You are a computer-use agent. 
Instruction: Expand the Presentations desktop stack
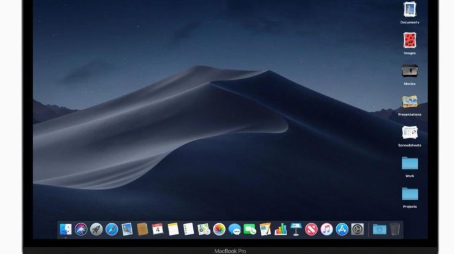[x=410, y=102]
